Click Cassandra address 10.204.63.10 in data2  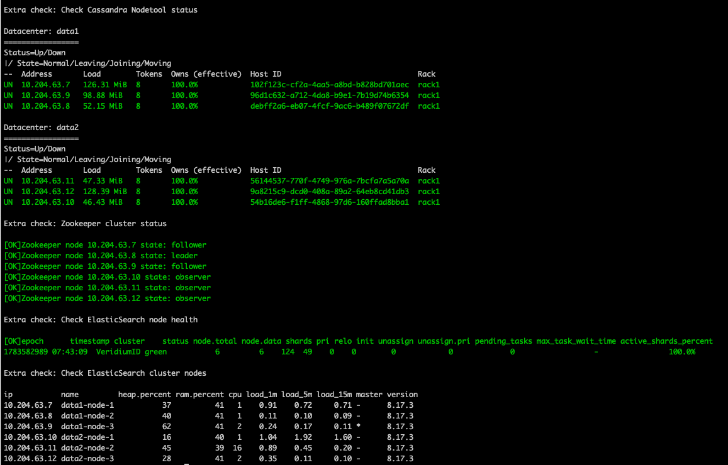48,202
